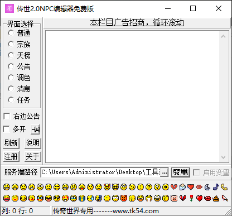
Task: Click the pin icon next to 多开
Action: (35, 129)
